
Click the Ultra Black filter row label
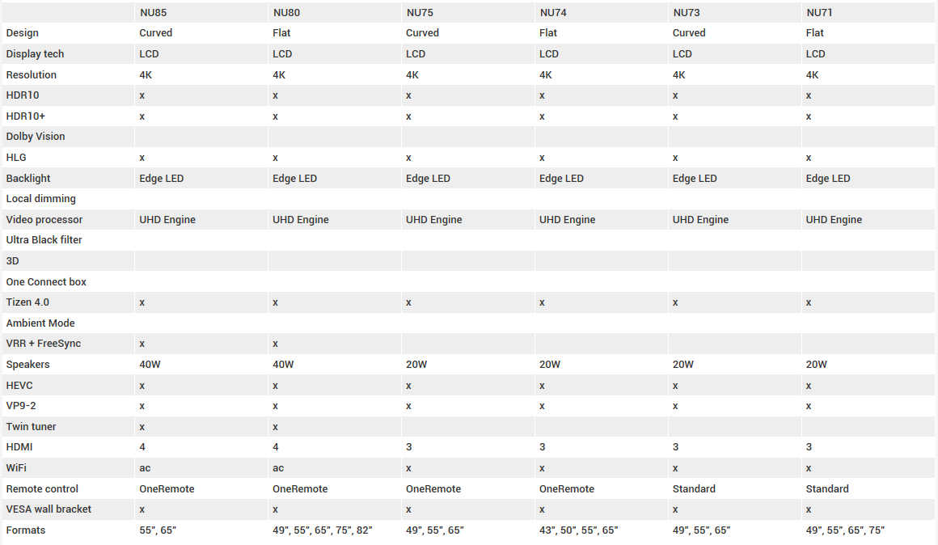click(x=44, y=240)
